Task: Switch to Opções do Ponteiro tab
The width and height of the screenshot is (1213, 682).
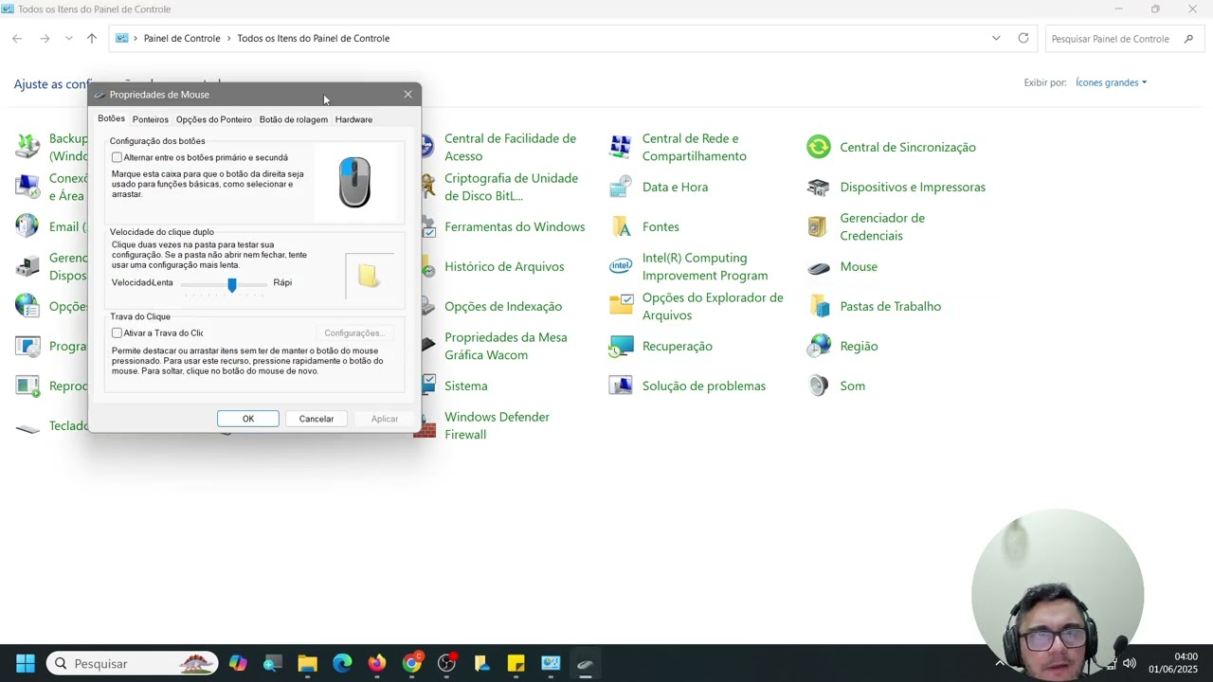Action: (214, 119)
